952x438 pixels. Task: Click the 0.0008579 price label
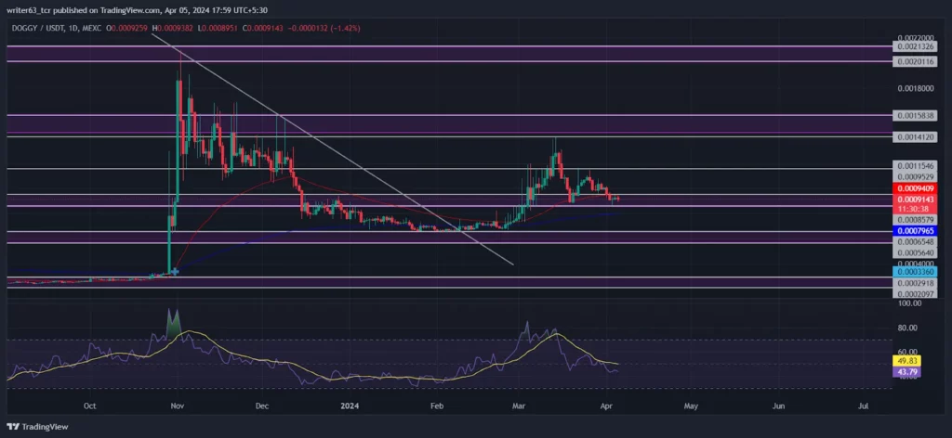point(913,219)
